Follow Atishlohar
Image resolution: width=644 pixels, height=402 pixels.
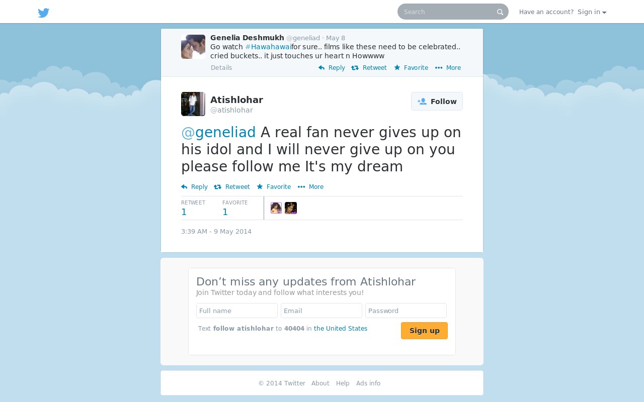click(437, 102)
